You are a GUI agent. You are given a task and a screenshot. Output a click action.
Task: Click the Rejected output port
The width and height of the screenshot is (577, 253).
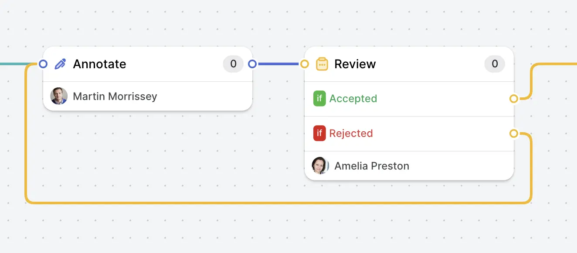pos(514,133)
